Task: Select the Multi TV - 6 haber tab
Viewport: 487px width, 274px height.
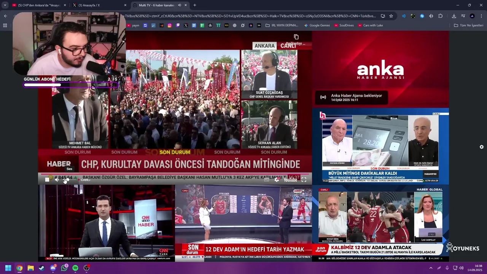Action: click(x=156, y=5)
